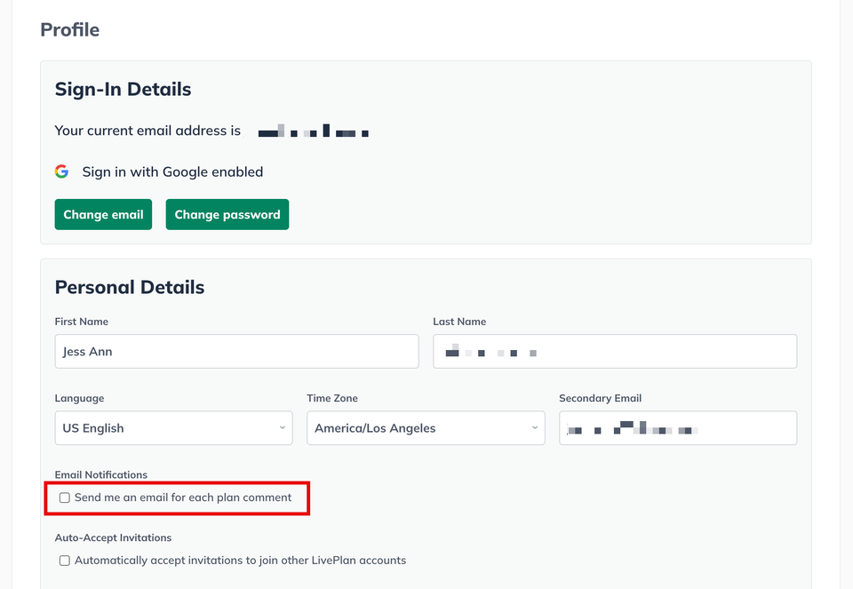Click the Auto-Accept Invitations label
The width and height of the screenshot is (853, 589).
pyautogui.click(x=113, y=537)
